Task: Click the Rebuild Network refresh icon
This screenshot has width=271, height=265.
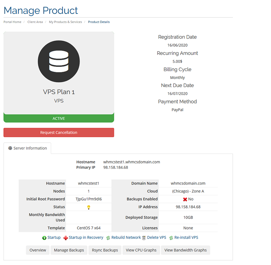Action: [108, 238]
